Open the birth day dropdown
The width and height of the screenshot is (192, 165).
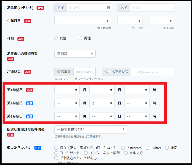coord(162,21)
